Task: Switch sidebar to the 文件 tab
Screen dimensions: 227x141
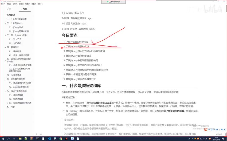Action: click(9, 9)
